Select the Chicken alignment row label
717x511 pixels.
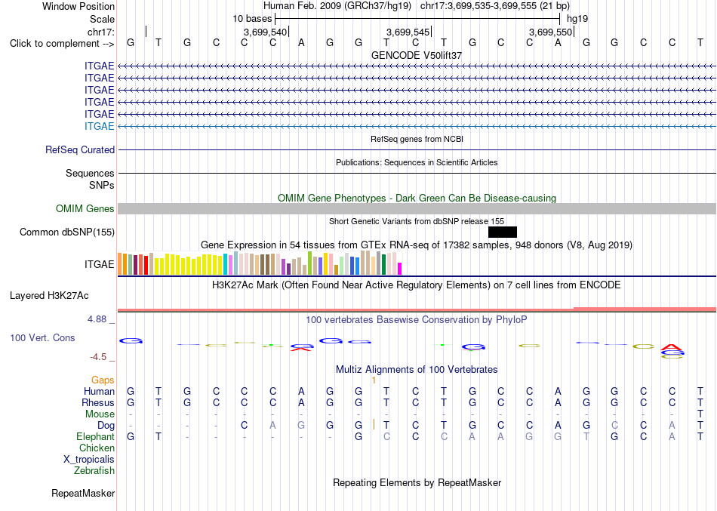coord(97,448)
